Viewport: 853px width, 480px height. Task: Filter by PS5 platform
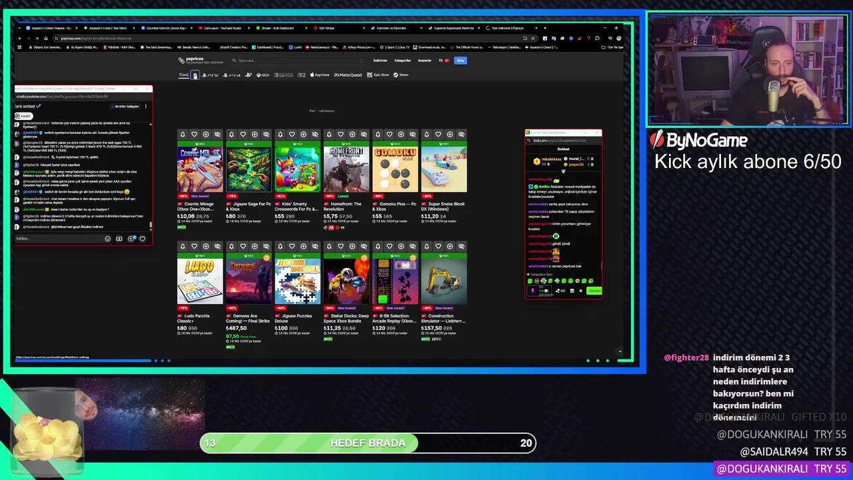click(210, 75)
